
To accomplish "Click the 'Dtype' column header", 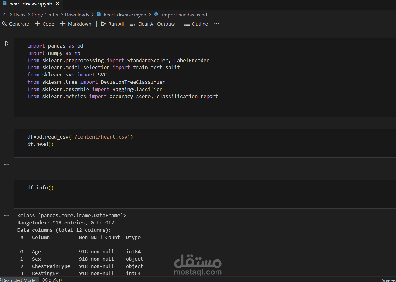I will tap(133, 237).
